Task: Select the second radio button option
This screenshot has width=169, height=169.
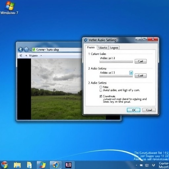Action: [101, 90]
